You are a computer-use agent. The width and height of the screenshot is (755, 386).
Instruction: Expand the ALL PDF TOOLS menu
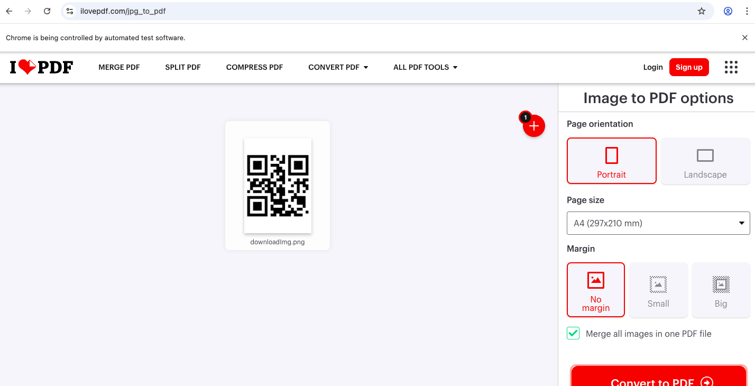coord(426,67)
